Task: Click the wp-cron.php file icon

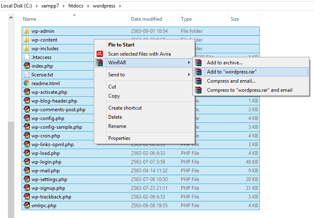Action: (27, 135)
